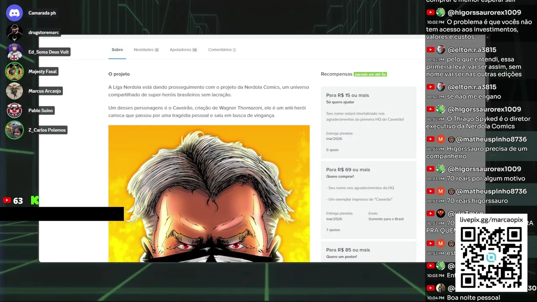This screenshot has width=537, height=302.
Task: Switch to the Comentários tab
Action: click(222, 49)
